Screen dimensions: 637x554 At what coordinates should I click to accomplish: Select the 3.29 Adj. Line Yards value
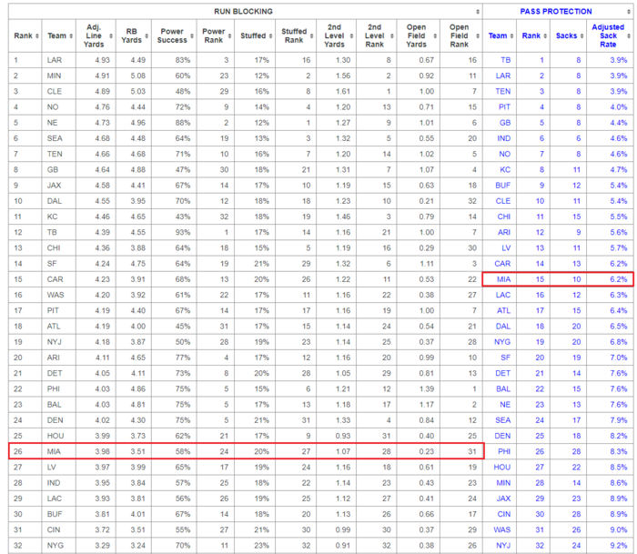tap(102, 546)
